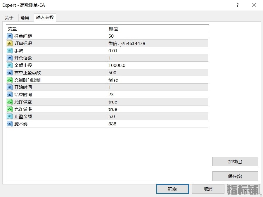The image size is (263, 197).
Task: Click the integer icon beside 挂单间距
Action: tap(10, 36)
